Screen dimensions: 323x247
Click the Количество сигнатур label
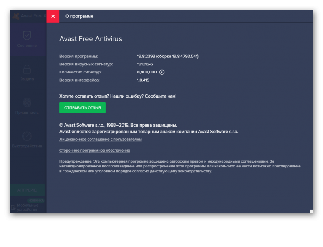[x=80, y=72]
